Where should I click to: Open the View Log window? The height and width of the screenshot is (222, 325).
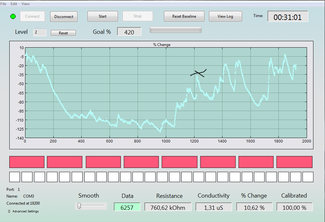(225, 16)
